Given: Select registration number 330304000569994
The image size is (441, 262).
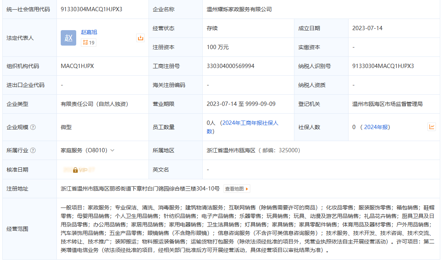Looking at the screenshot, I should [x=230, y=66].
